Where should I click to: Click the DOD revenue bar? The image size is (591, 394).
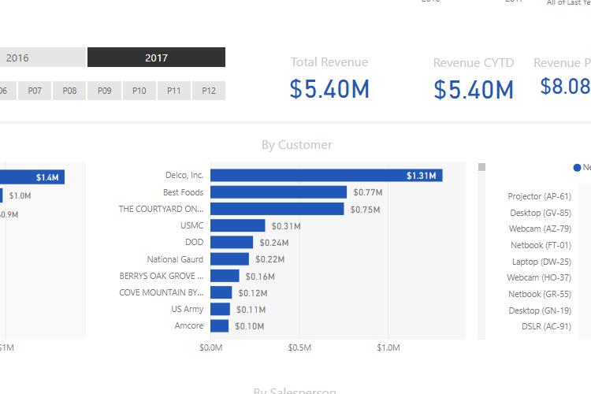(232, 242)
